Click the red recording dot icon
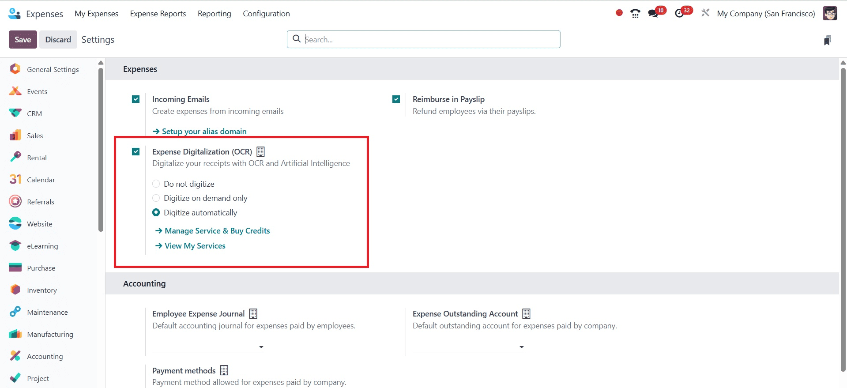The height and width of the screenshot is (388, 847). point(619,13)
